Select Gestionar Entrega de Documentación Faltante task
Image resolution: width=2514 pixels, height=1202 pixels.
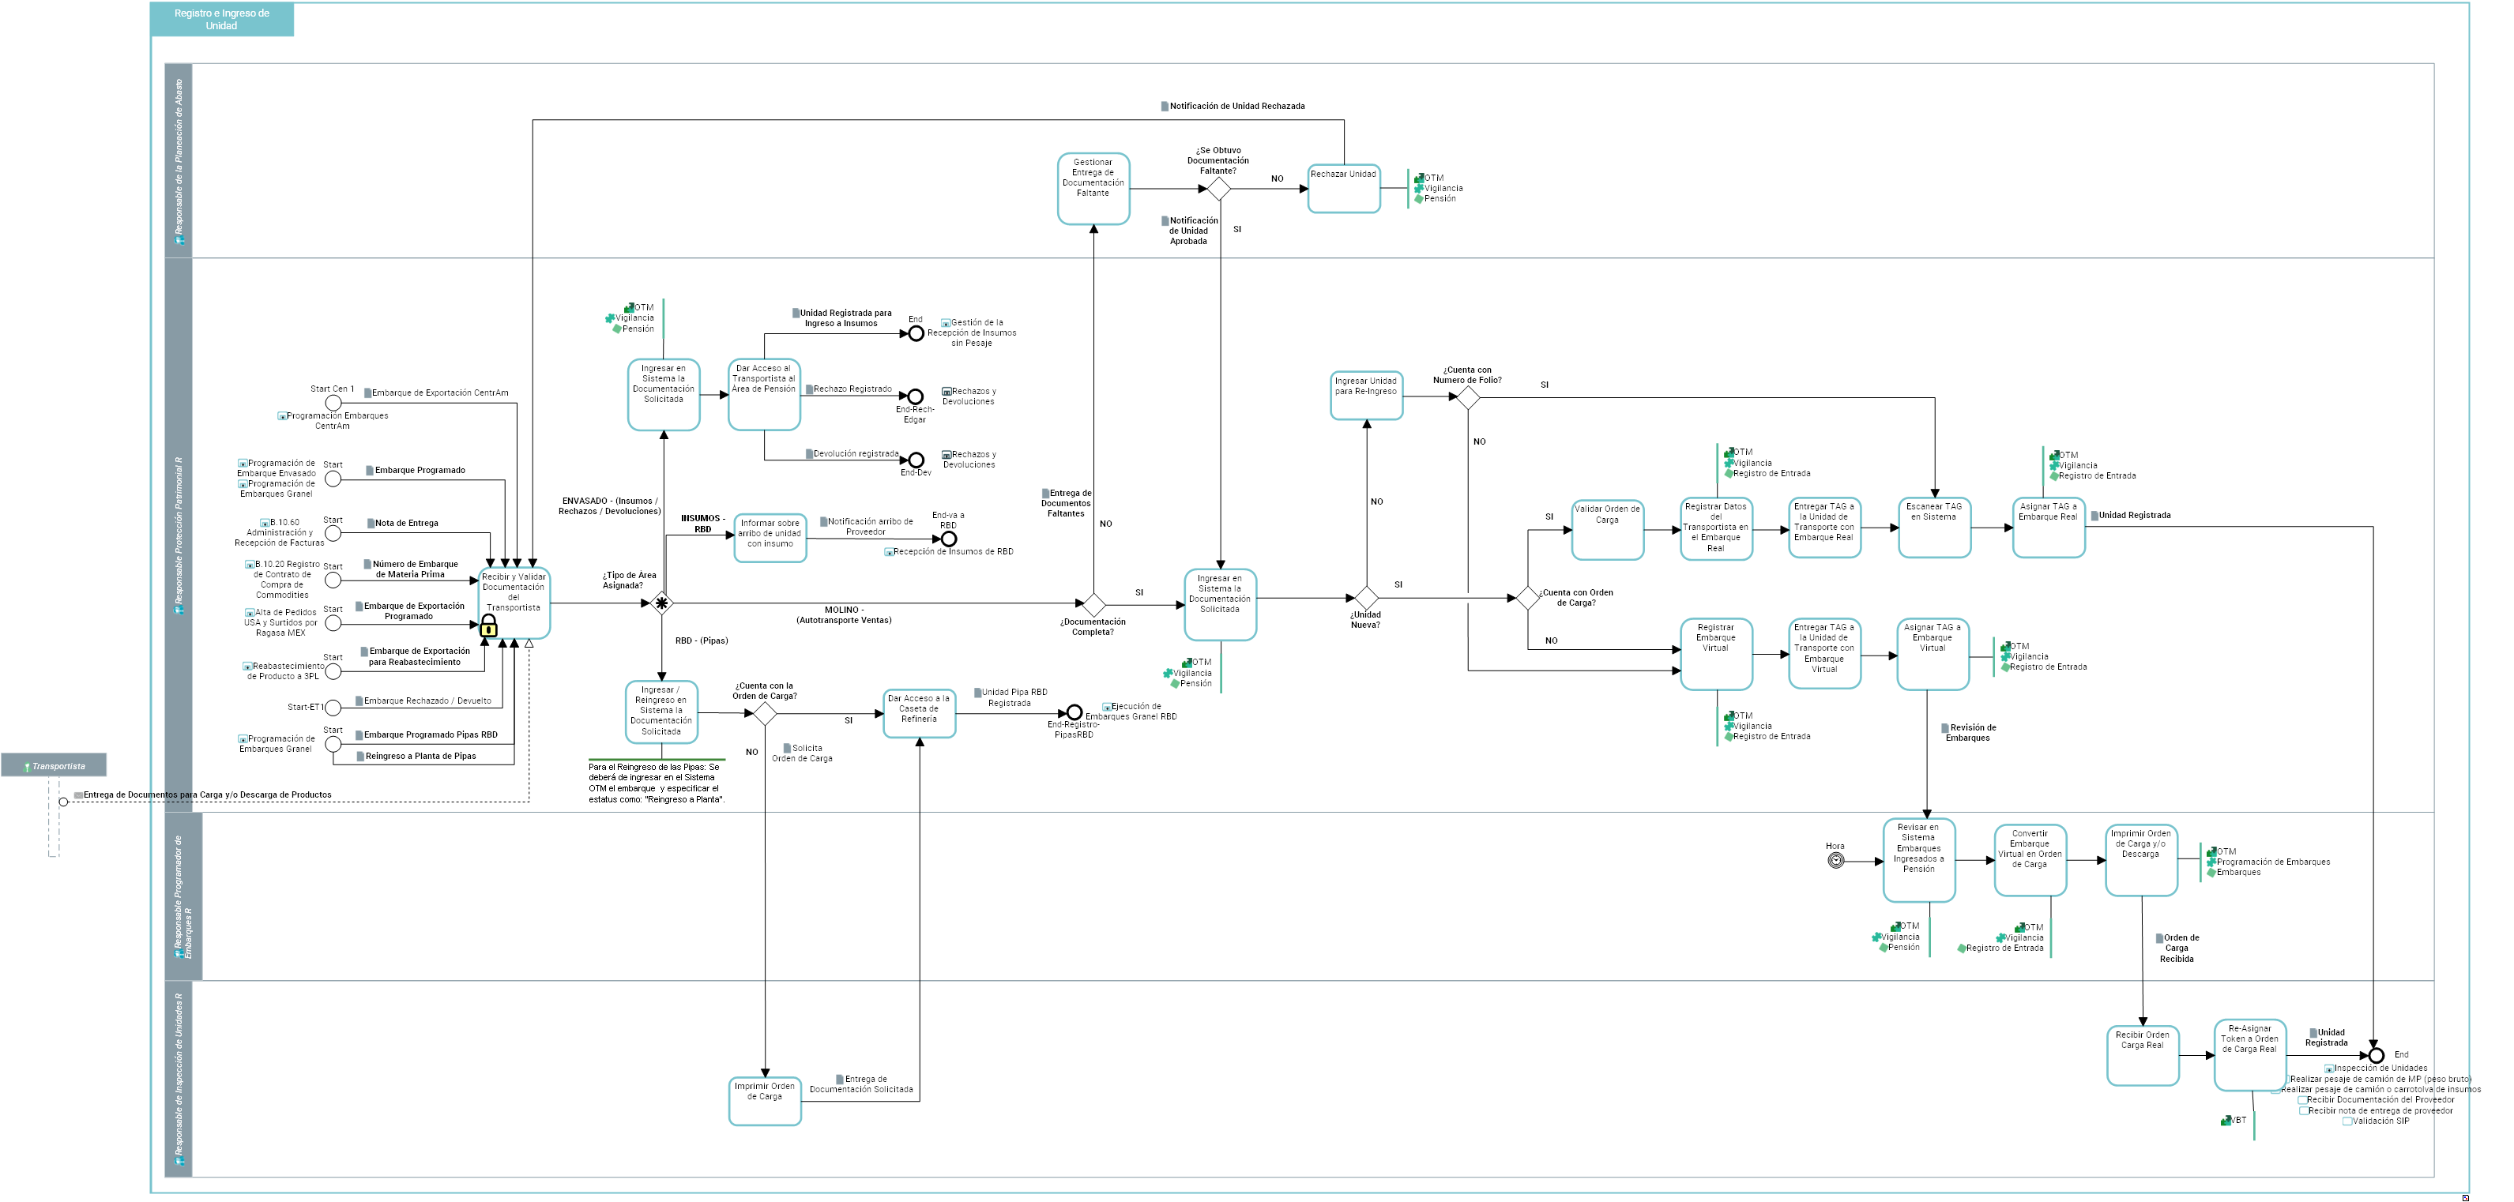tap(1093, 188)
